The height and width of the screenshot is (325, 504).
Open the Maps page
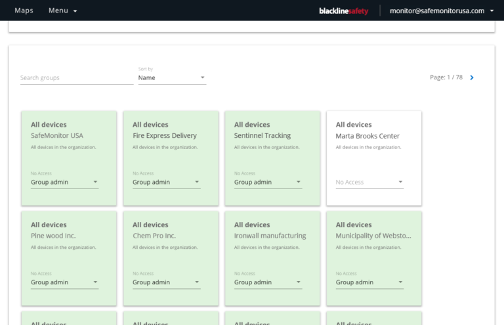point(24,11)
